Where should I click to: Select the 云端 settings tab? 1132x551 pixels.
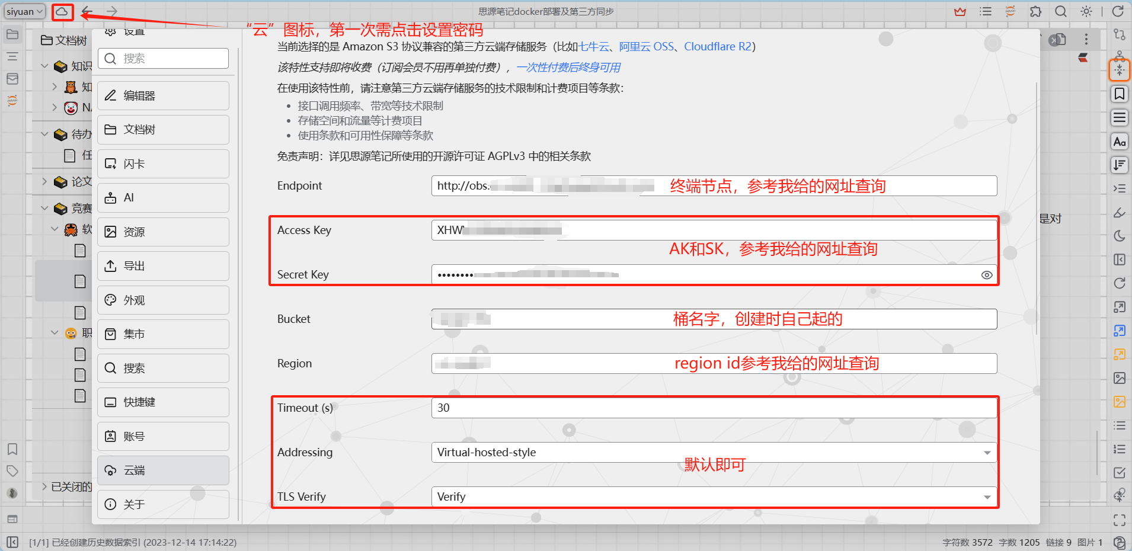point(164,470)
